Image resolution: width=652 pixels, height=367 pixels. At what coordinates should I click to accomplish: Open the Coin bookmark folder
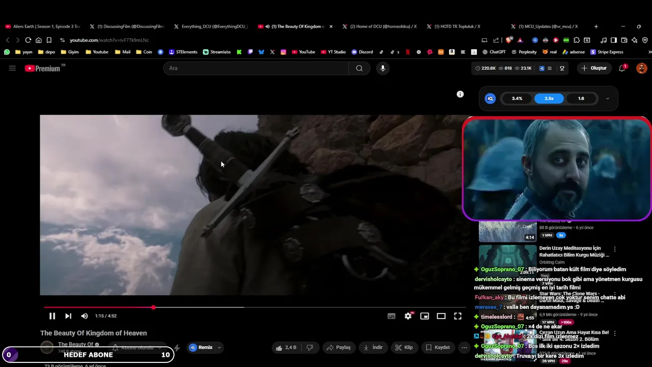click(144, 52)
